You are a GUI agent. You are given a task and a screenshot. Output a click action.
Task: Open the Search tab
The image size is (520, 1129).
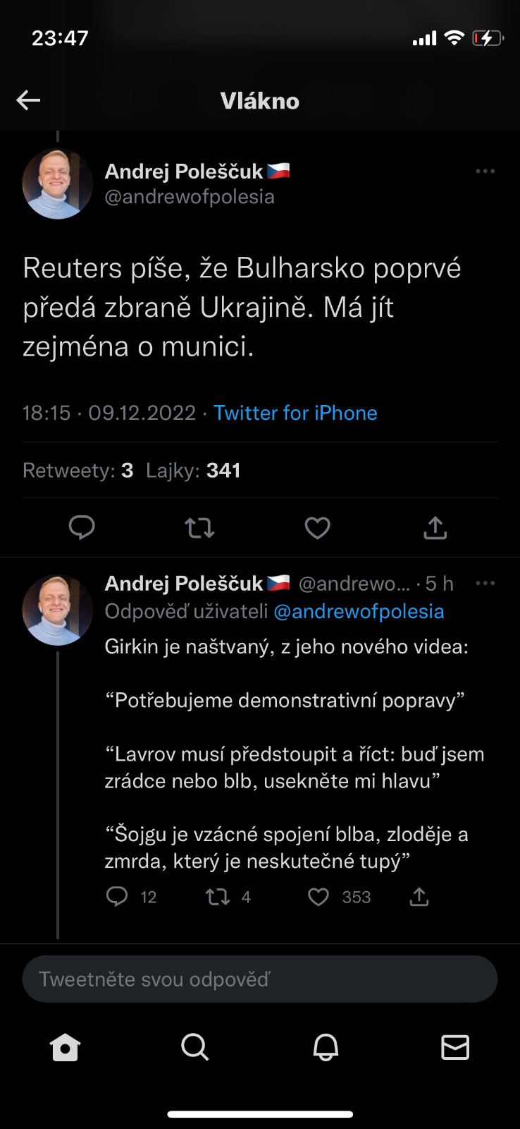click(195, 1047)
